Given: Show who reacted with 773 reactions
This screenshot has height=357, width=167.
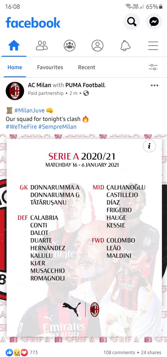Looking at the screenshot, I should 21,352.
